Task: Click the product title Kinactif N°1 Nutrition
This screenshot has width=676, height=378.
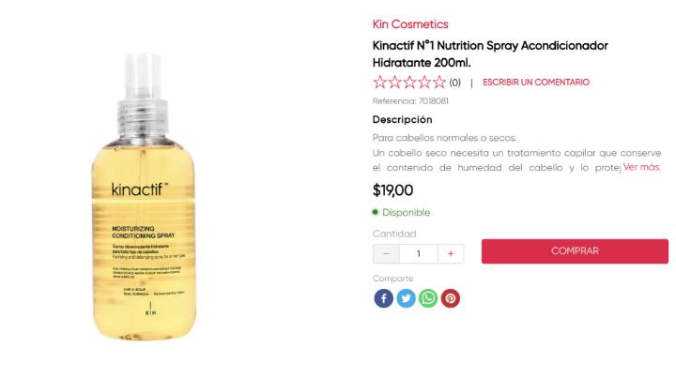Action: tap(490, 53)
